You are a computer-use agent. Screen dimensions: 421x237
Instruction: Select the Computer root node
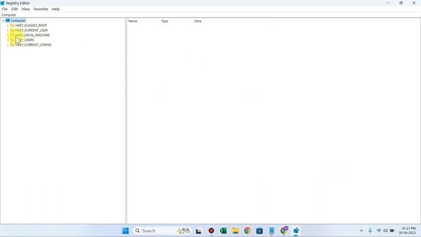tap(18, 20)
